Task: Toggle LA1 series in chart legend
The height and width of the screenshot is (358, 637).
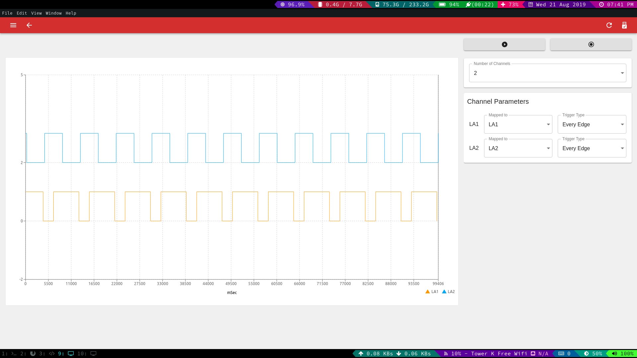Action: tap(432, 292)
